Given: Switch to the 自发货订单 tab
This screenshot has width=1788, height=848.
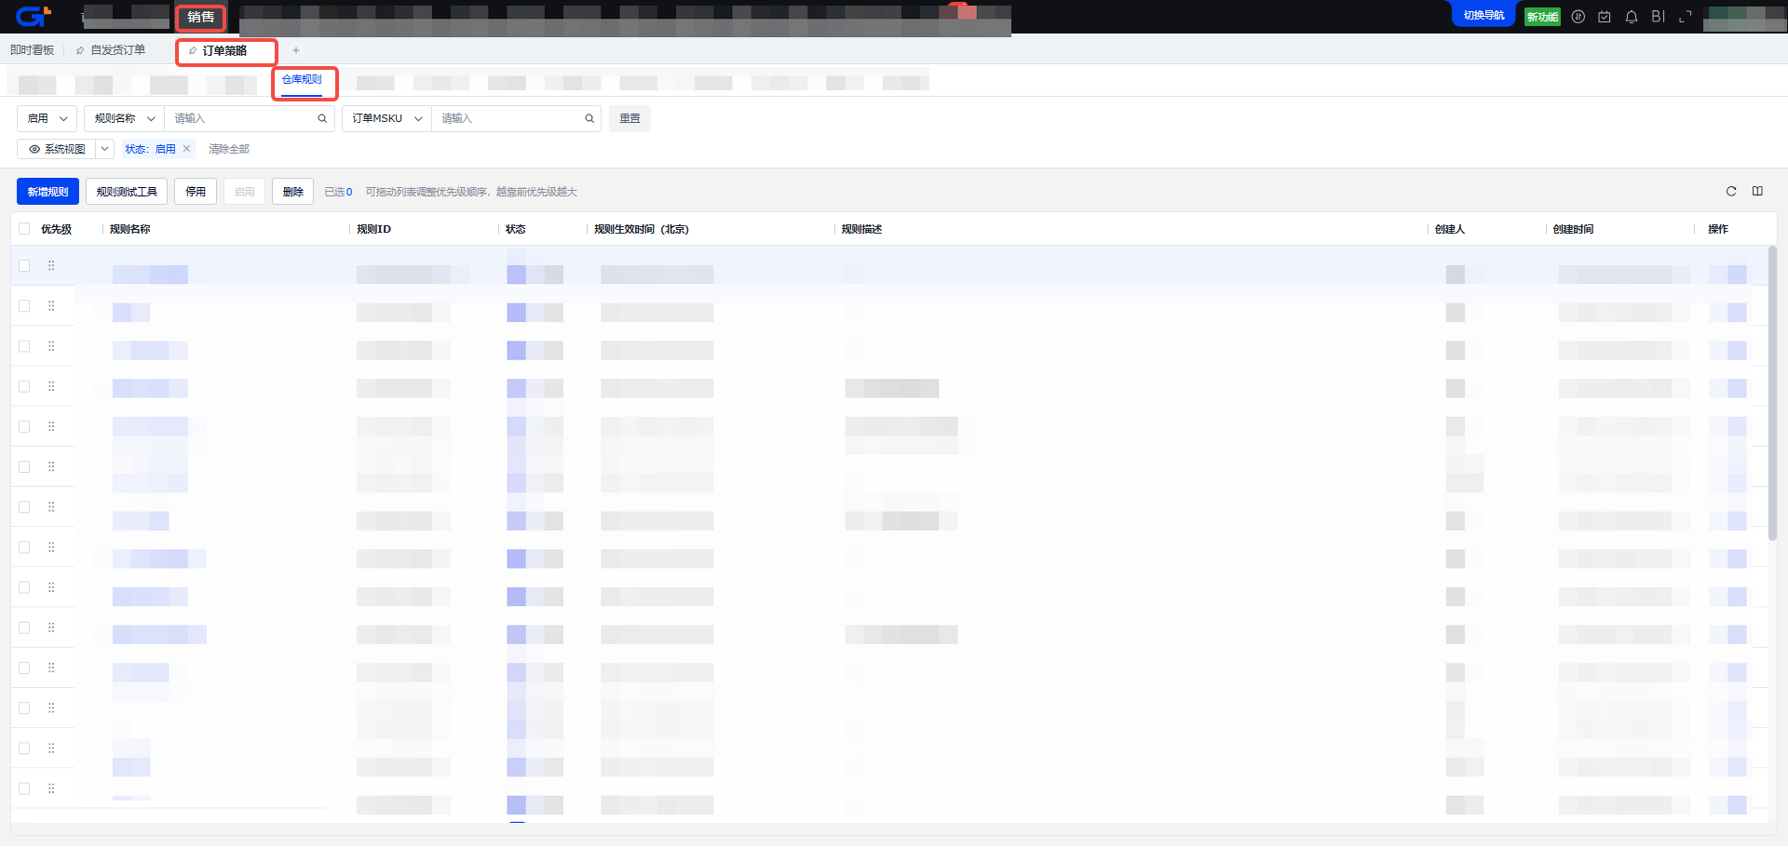Looking at the screenshot, I should 117,50.
